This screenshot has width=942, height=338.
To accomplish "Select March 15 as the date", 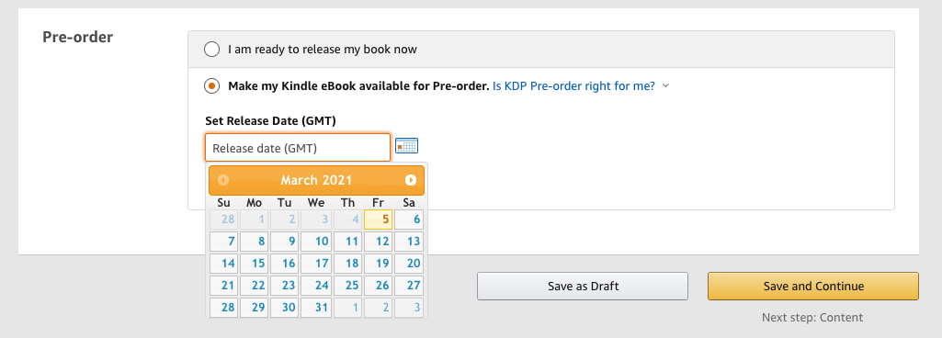I will click(x=255, y=263).
